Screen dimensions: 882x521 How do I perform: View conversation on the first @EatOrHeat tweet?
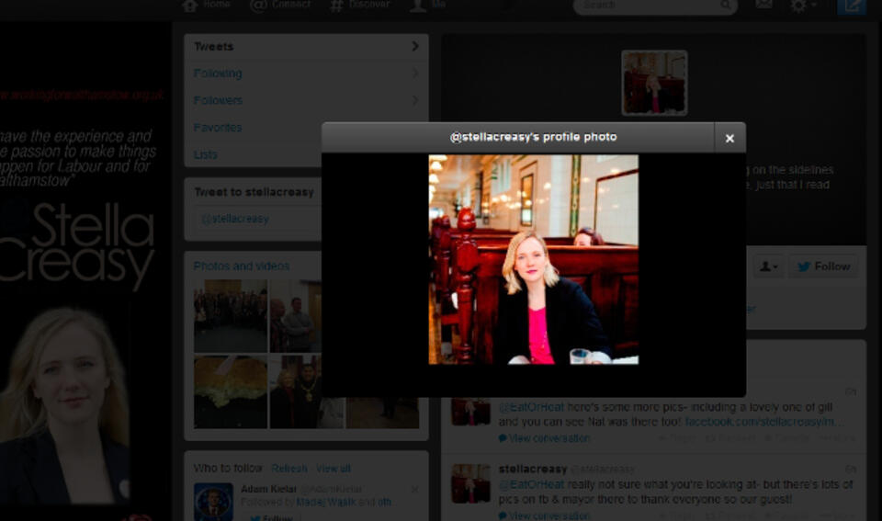(549, 438)
